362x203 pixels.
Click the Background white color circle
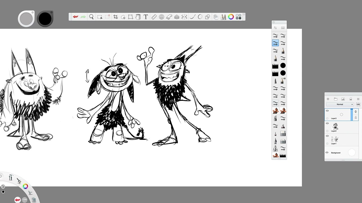point(352,153)
